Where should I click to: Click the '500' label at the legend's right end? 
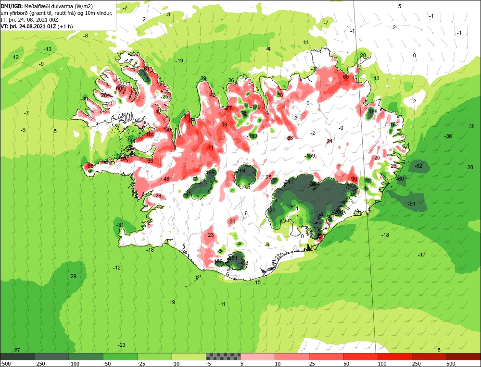451,364
